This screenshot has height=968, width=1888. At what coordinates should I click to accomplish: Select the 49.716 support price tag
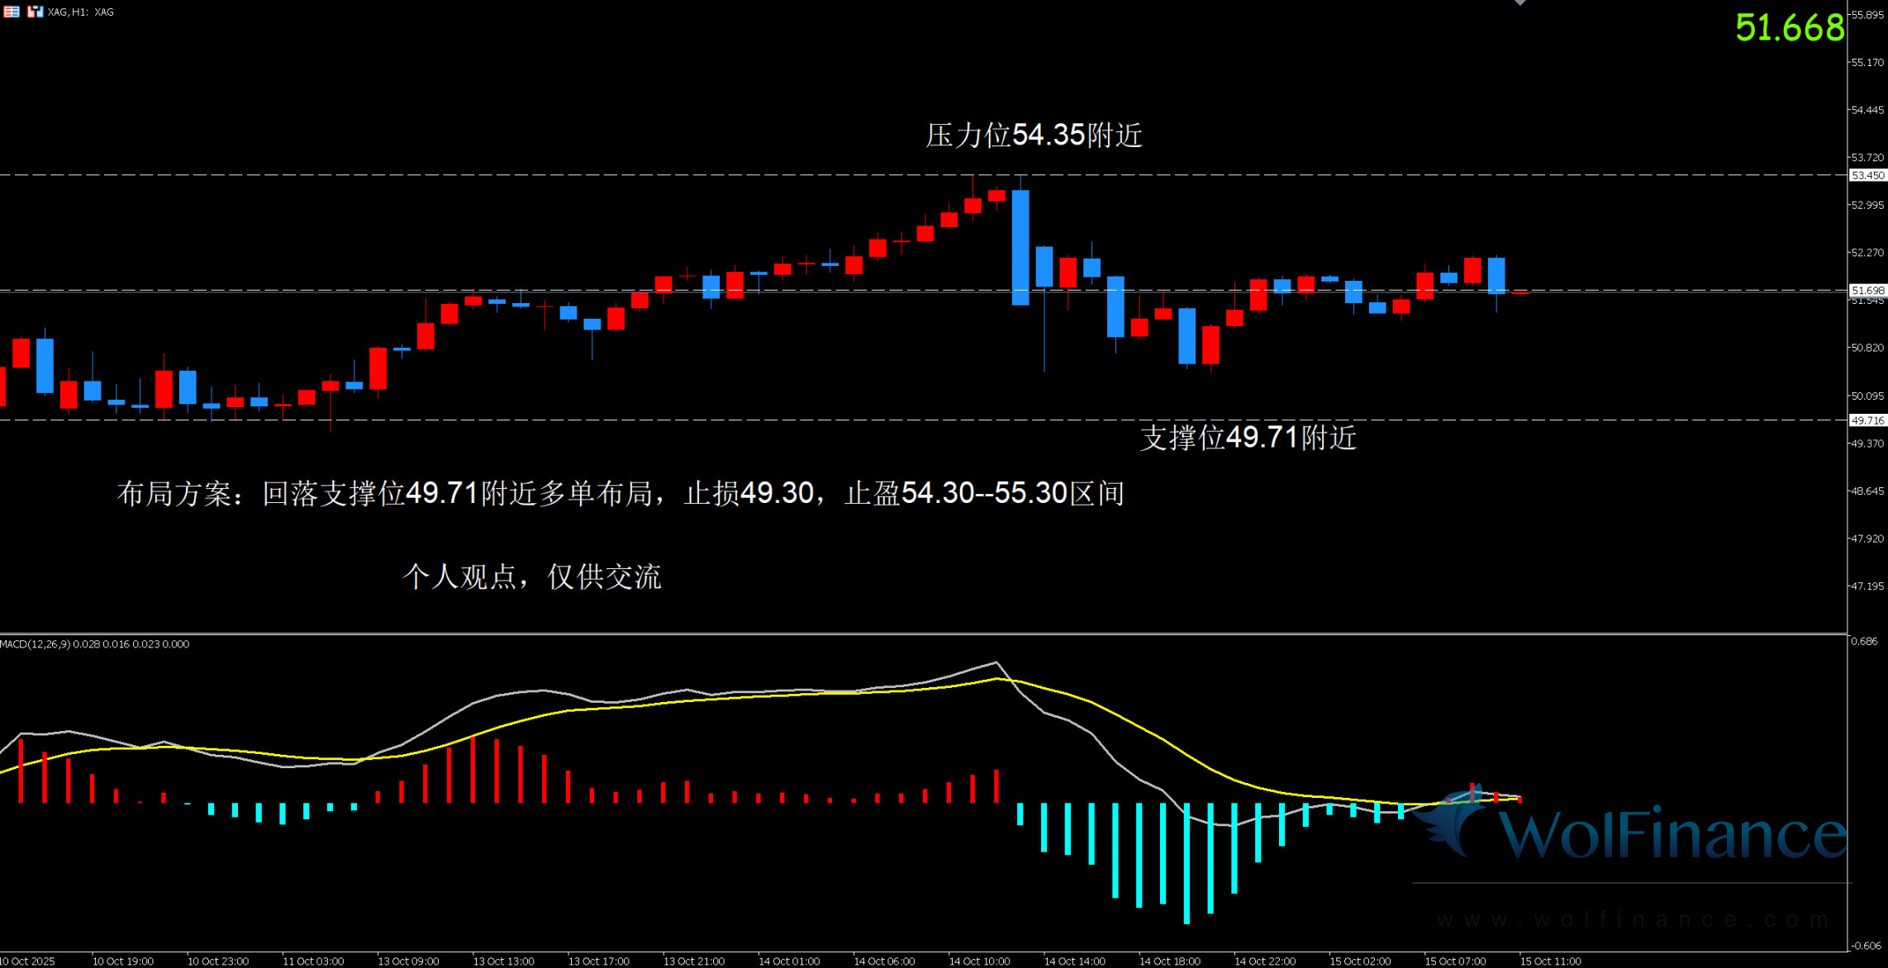(1867, 420)
